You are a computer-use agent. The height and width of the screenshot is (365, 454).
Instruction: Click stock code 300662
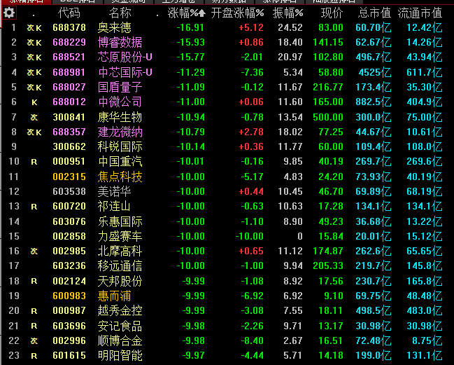(x=69, y=146)
